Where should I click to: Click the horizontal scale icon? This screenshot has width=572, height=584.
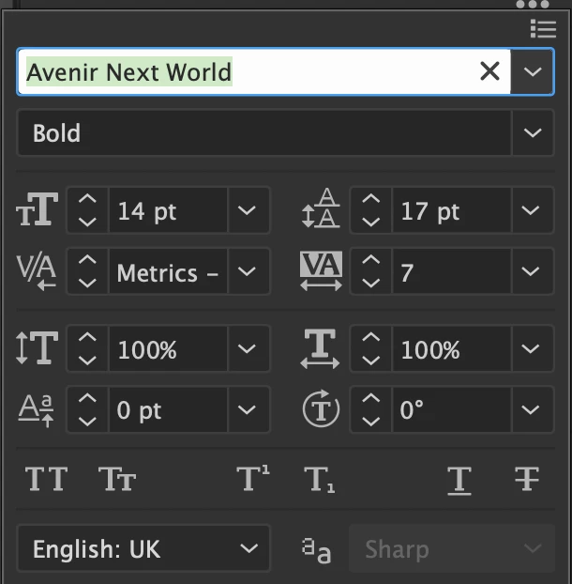click(320, 348)
